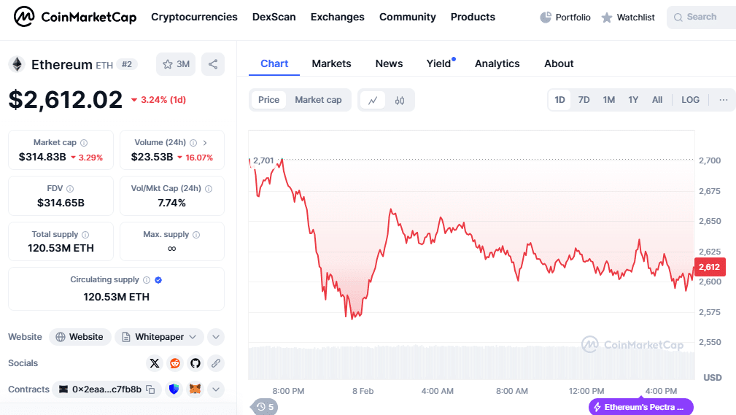This screenshot has width=736, height=415.
Task: Switch to candlestick chart view
Action: [400, 100]
